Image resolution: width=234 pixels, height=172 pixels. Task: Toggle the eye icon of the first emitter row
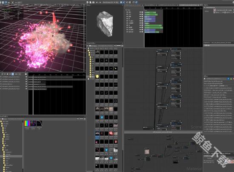coord(140,12)
